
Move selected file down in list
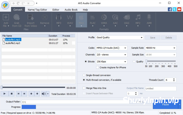tap(37, 94)
